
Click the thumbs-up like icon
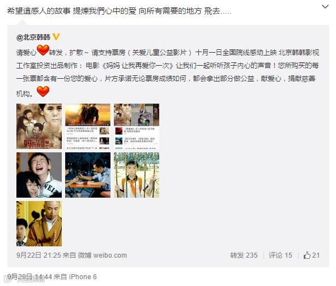(307, 255)
